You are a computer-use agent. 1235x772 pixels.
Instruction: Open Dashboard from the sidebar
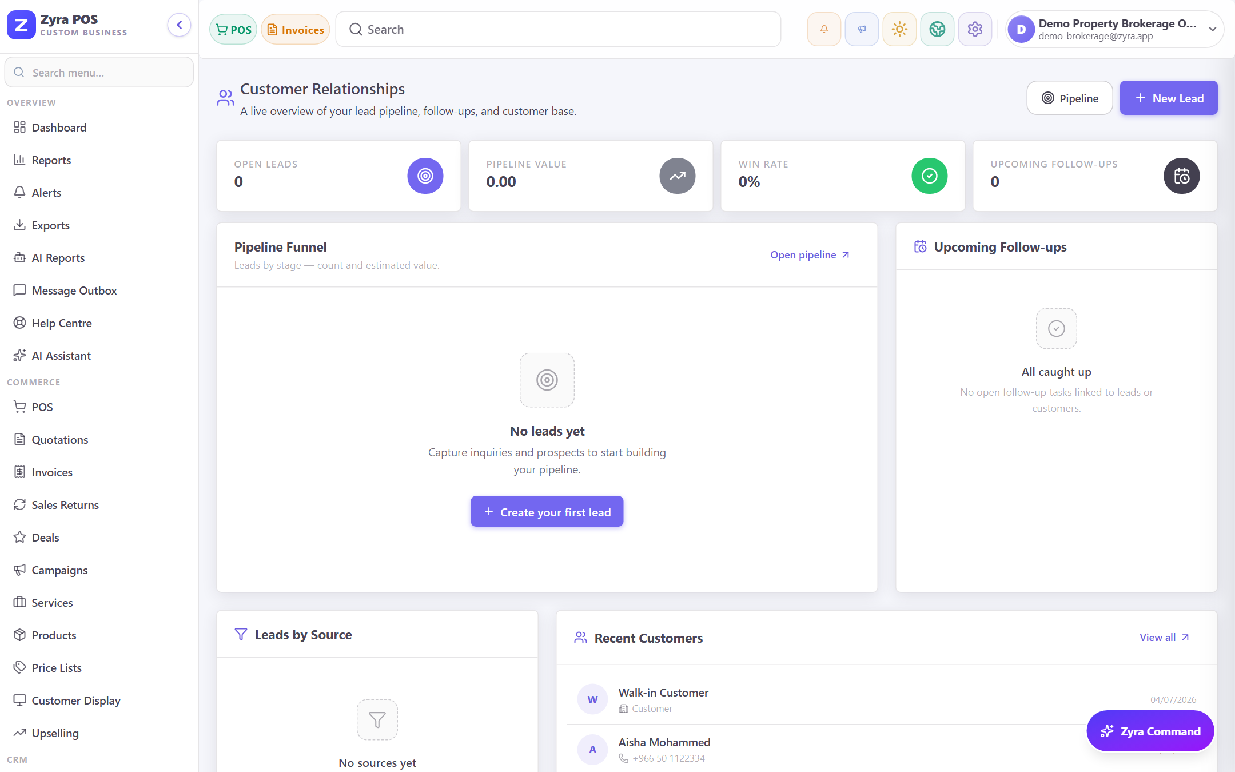[x=99, y=128]
